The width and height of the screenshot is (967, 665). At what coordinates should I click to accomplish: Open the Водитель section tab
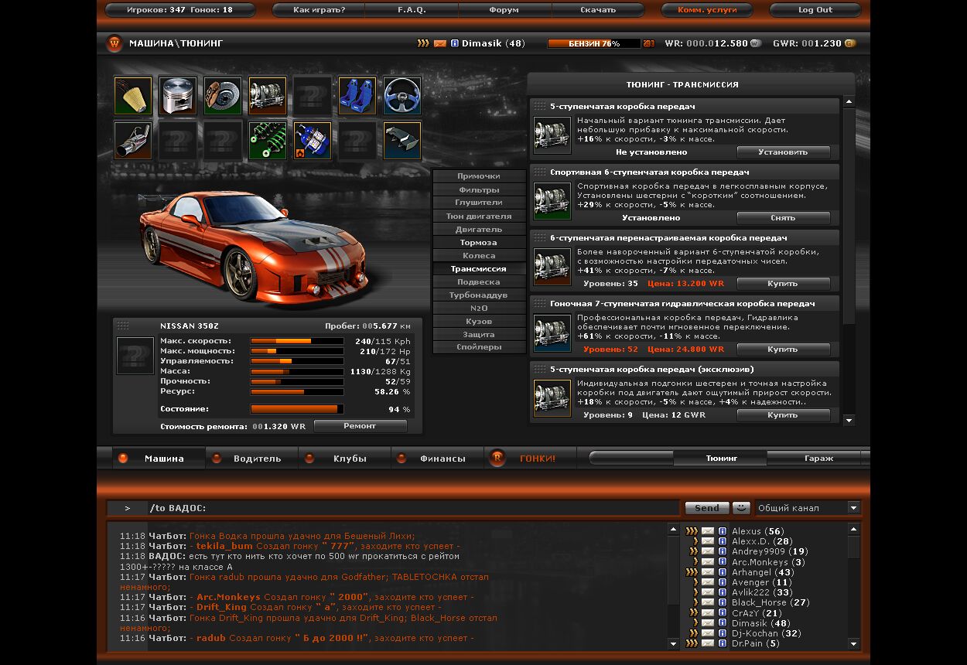tap(257, 459)
